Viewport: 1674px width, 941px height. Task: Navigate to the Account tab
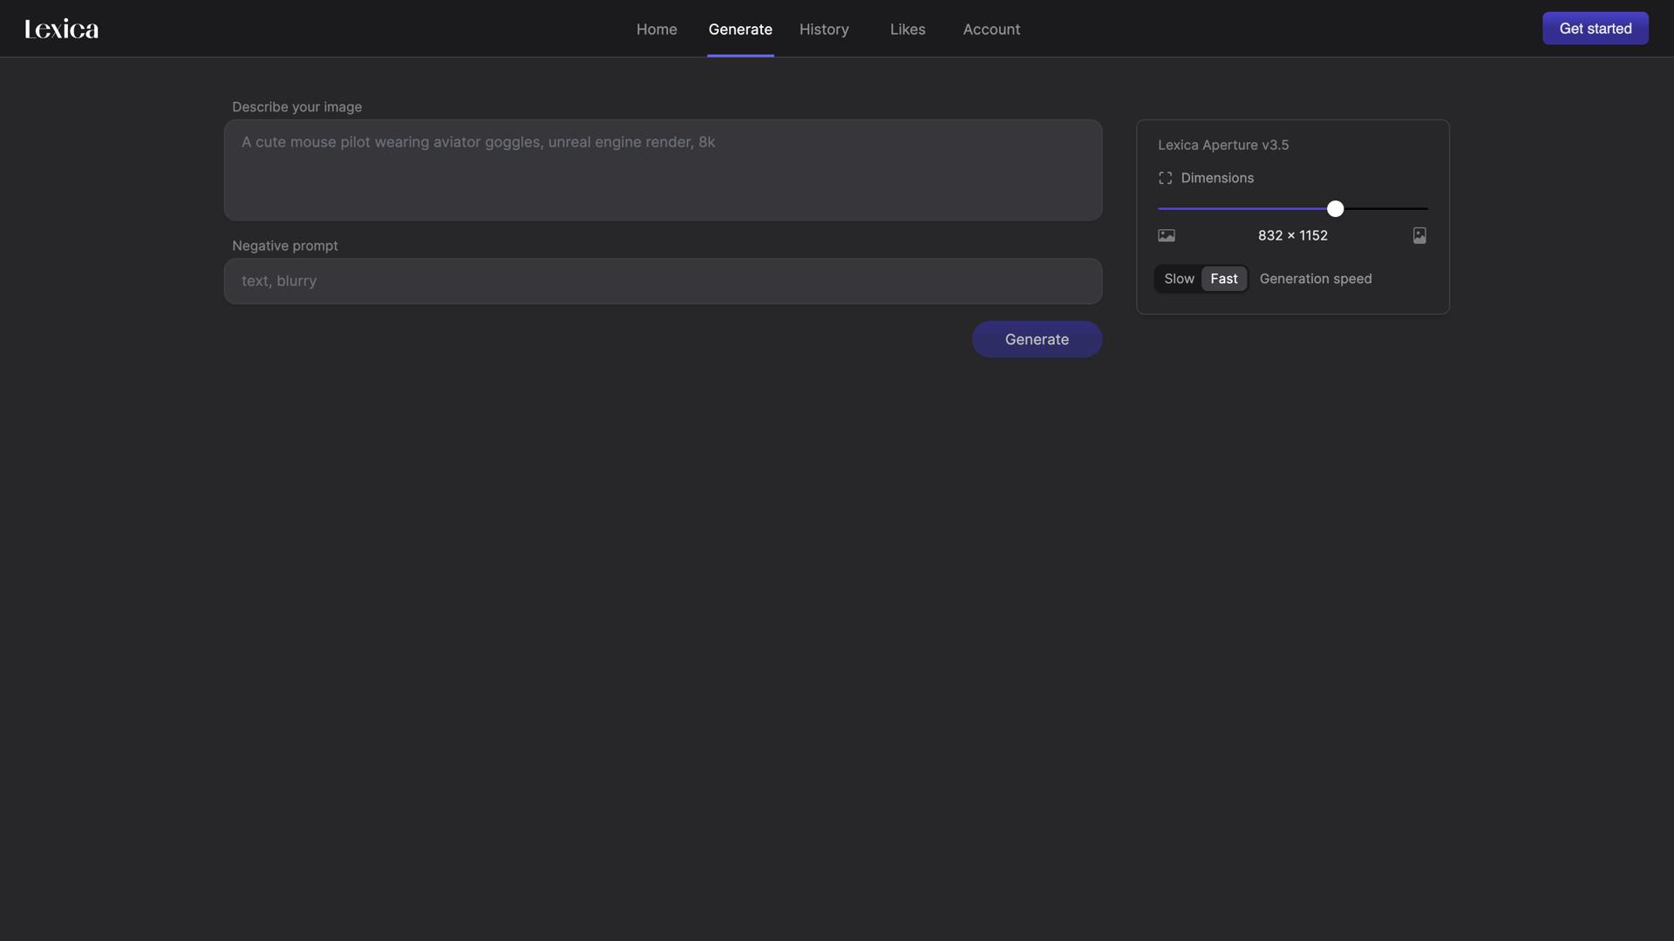(x=991, y=29)
